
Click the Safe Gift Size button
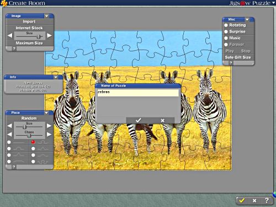pyautogui.click(x=238, y=57)
